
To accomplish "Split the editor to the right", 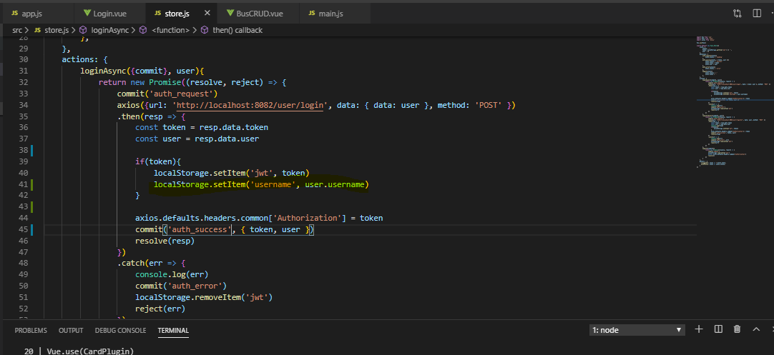I will pyautogui.click(x=757, y=14).
